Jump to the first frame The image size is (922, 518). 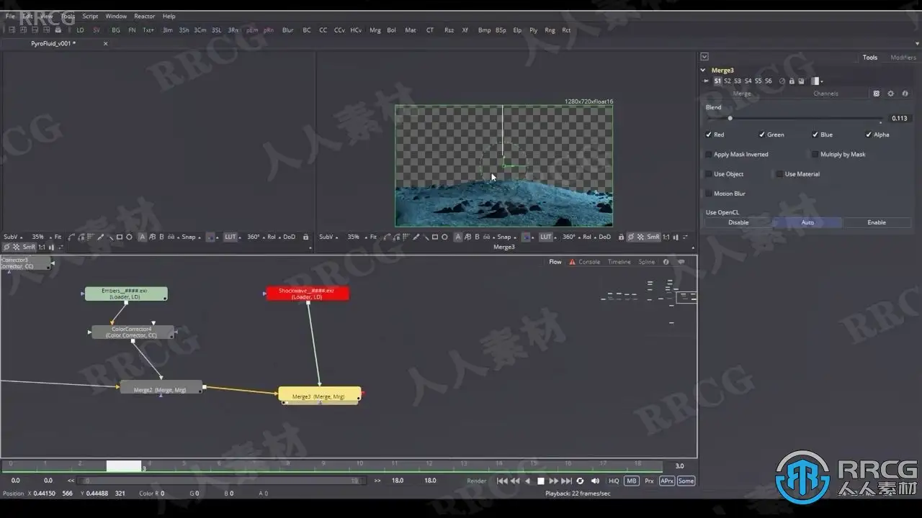(x=502, y=481)
